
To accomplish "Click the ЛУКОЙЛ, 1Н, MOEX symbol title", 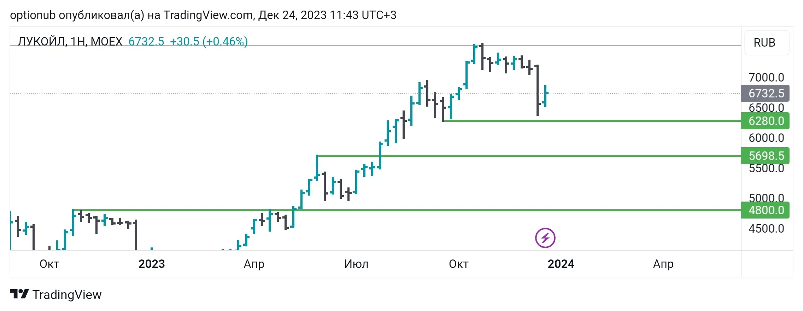I will (70, 42).
